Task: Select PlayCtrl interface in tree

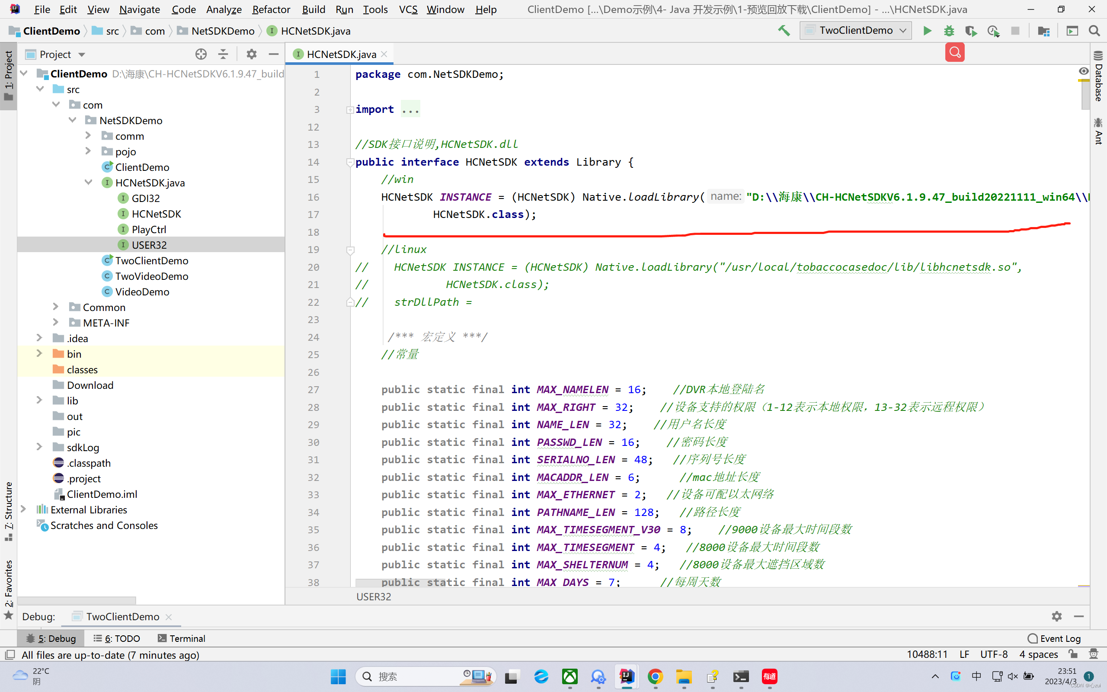Action: (149, 229)
